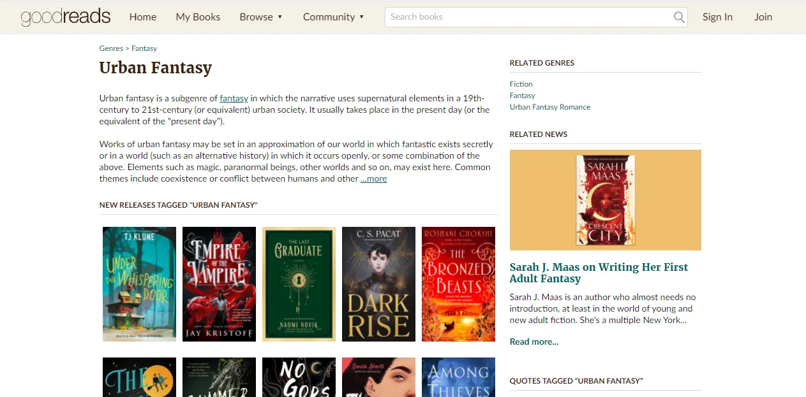Open the Genres breadcrumb link
This screenshot has height=397, width=806.
111,48
